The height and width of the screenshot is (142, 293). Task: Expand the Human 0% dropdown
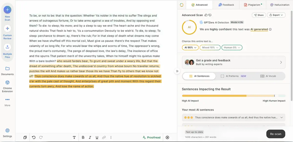pos(232,48)
